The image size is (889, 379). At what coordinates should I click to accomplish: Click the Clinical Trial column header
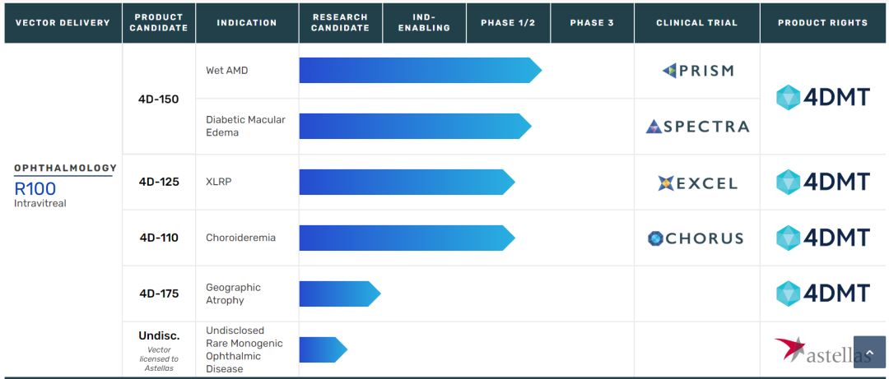coord(696,23)
